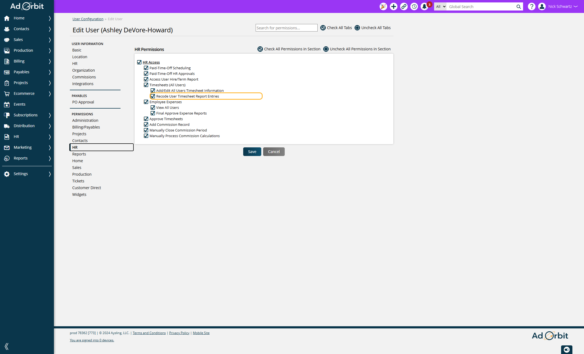The height and width of the screenshot is (354, 584).
Task: Click the Payables money icon
Action: click(7, 72)
